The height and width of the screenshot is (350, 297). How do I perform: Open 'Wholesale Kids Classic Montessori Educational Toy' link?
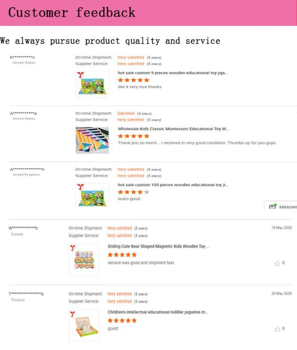173,129
